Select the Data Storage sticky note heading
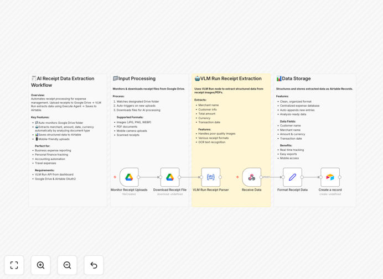Screen dimensions: 383x279 [293, 78]
